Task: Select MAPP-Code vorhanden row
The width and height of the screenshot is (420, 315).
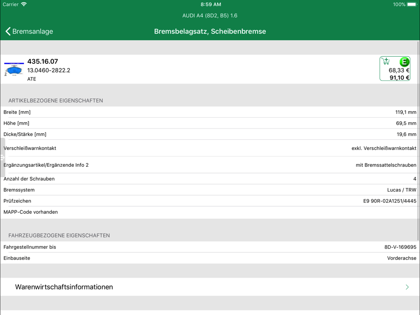Action: [x=210, y=212]
